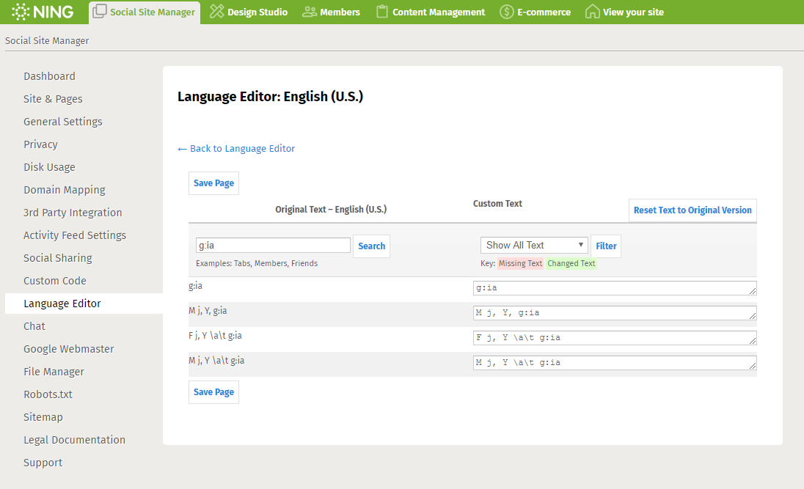Open Activity Feed Settings
Viewport: 804px width, 489px height.
pos(74,235)
